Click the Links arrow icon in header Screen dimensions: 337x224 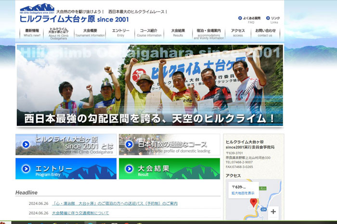point(267,18)
